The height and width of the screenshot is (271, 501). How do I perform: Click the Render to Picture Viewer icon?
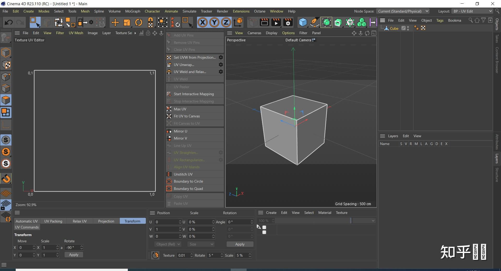(x=276, y=23)
